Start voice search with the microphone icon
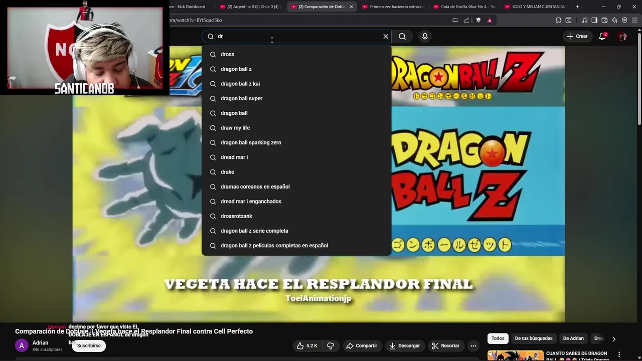Screen dimensions: 642x361 [425, 36]
